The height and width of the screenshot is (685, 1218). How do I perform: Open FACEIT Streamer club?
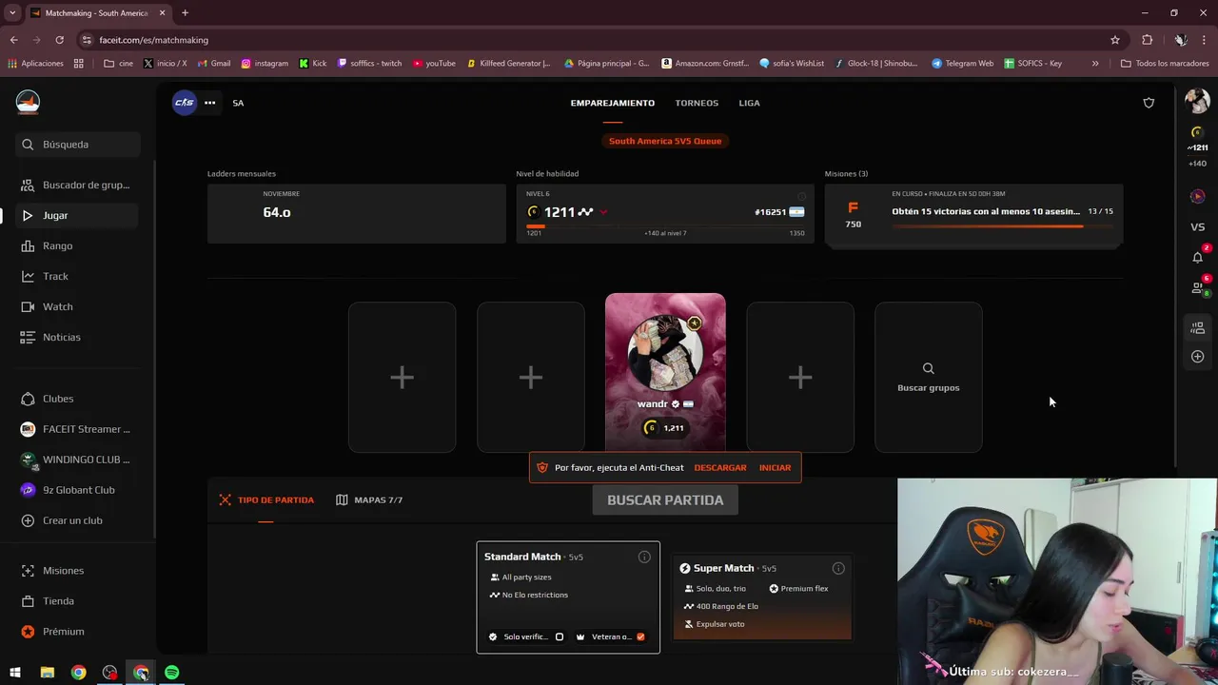coord(78,429)
